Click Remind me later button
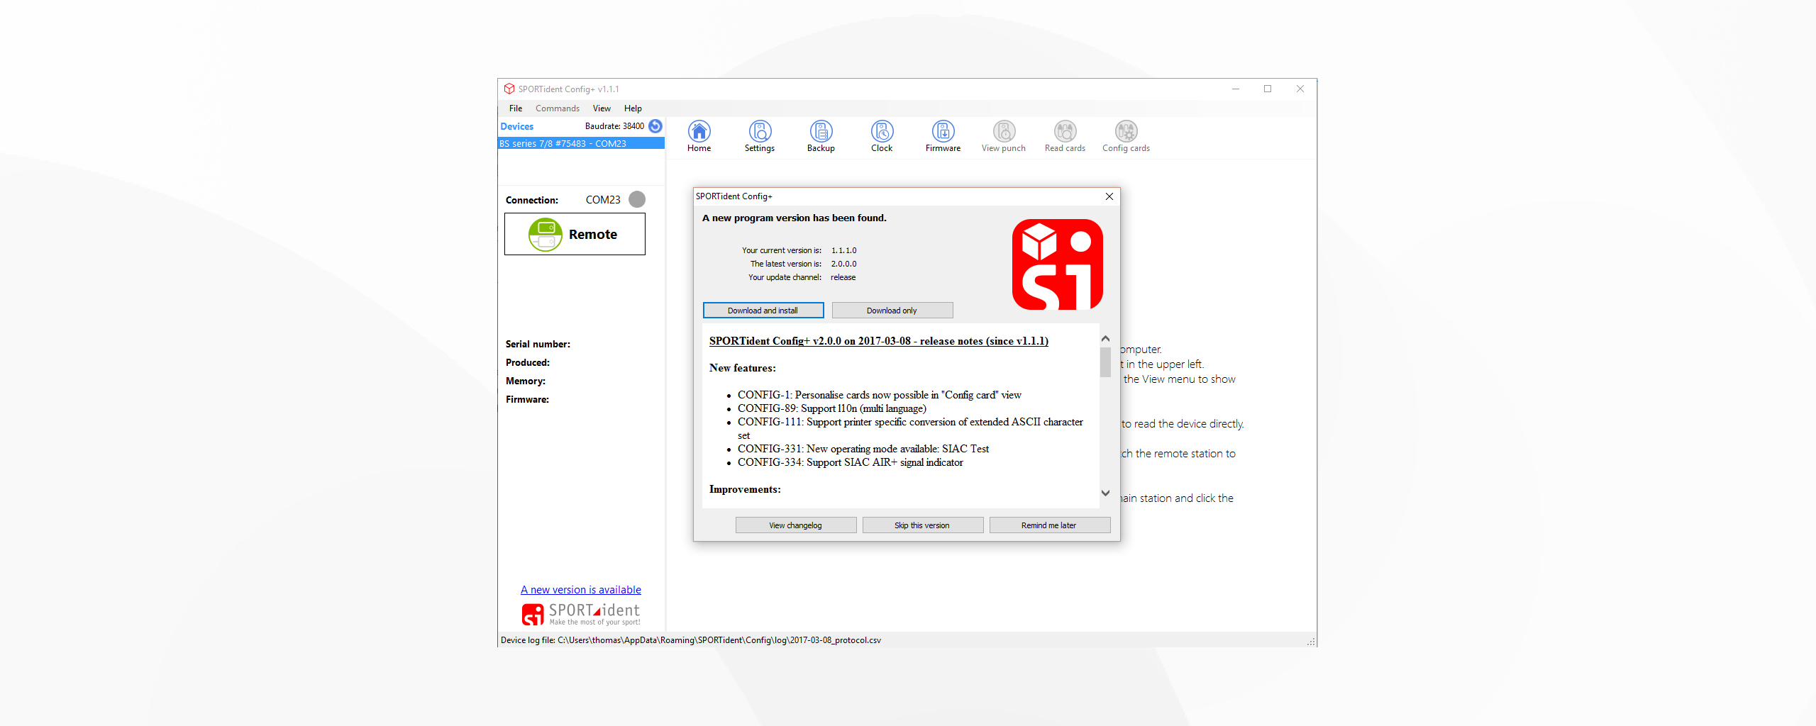This screenshot has width=1816, height=726. point(1050,525)
